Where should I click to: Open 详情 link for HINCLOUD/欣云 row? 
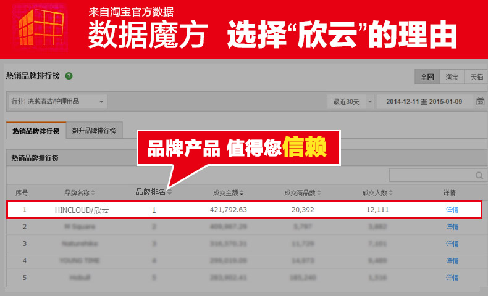point(452,210)
